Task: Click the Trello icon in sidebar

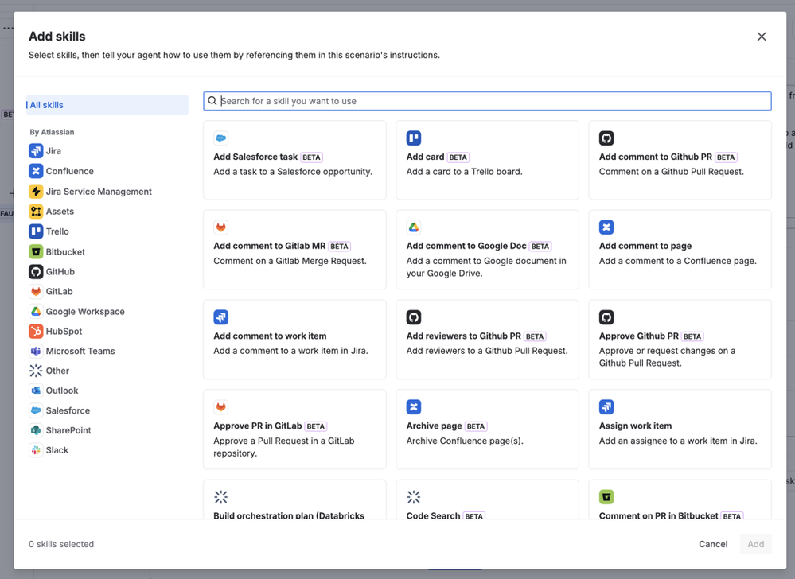Action: point(36,231)
